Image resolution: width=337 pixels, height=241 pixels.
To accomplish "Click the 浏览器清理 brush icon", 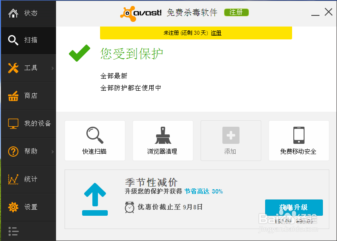I will point(163,135).
